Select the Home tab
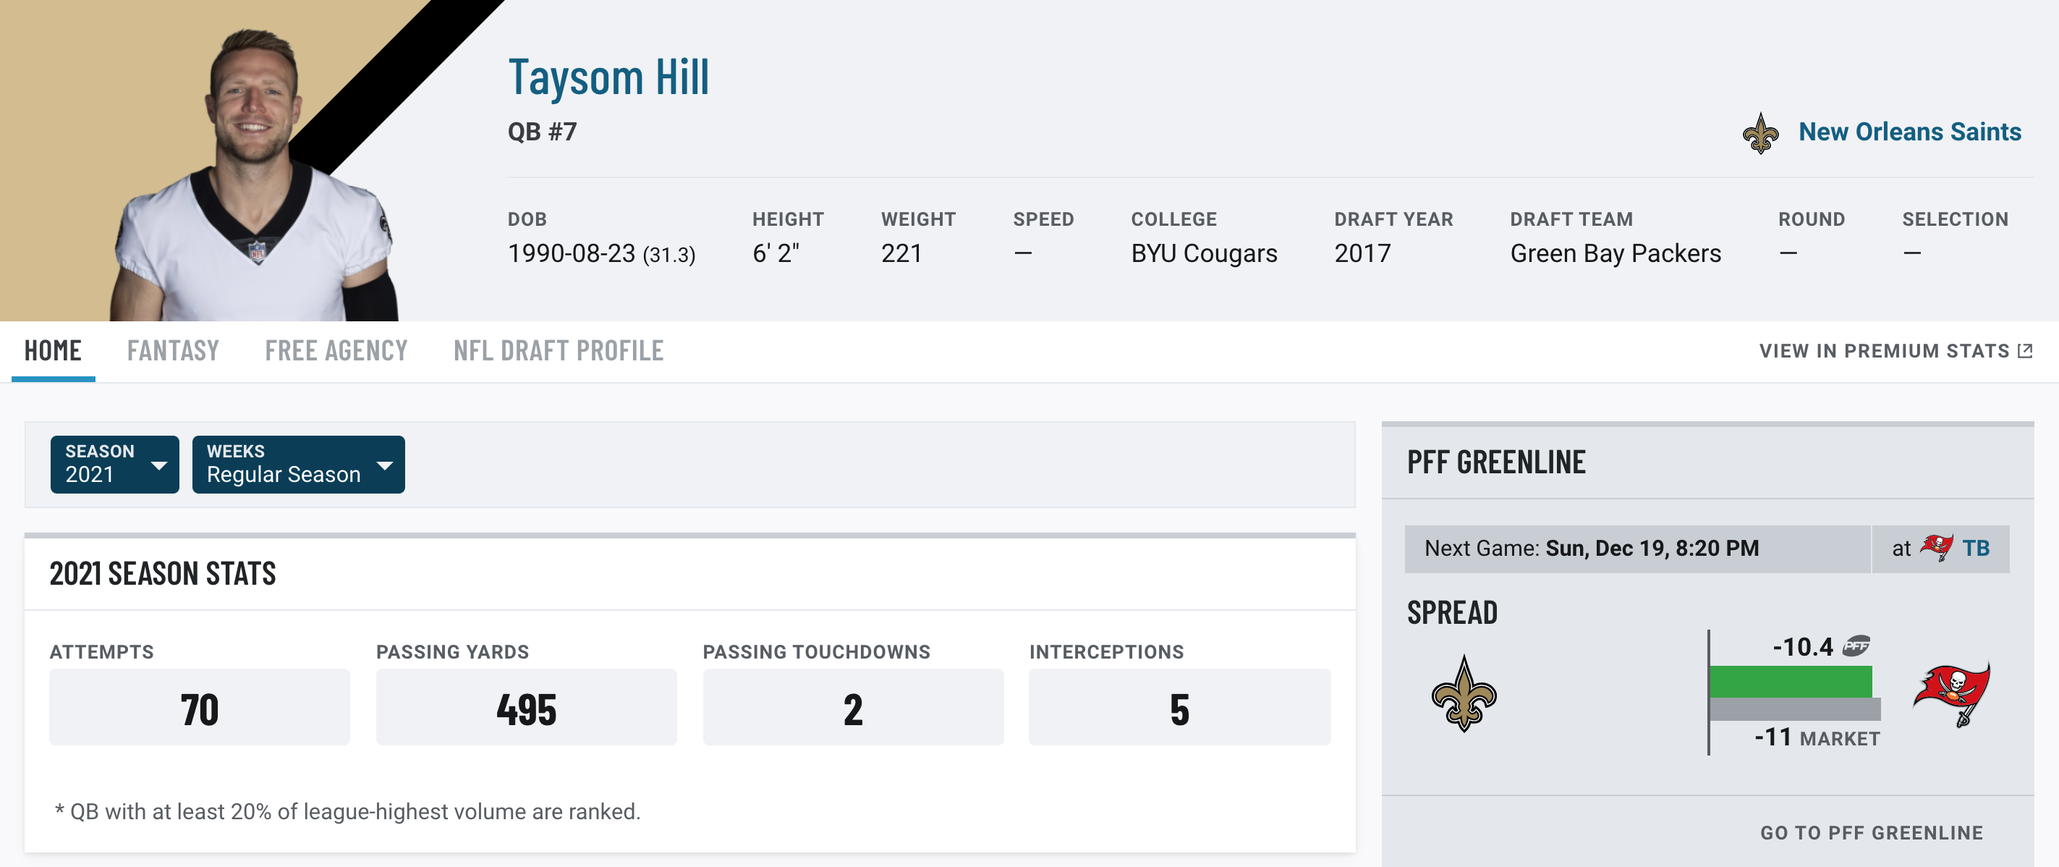 pos(51,350)
